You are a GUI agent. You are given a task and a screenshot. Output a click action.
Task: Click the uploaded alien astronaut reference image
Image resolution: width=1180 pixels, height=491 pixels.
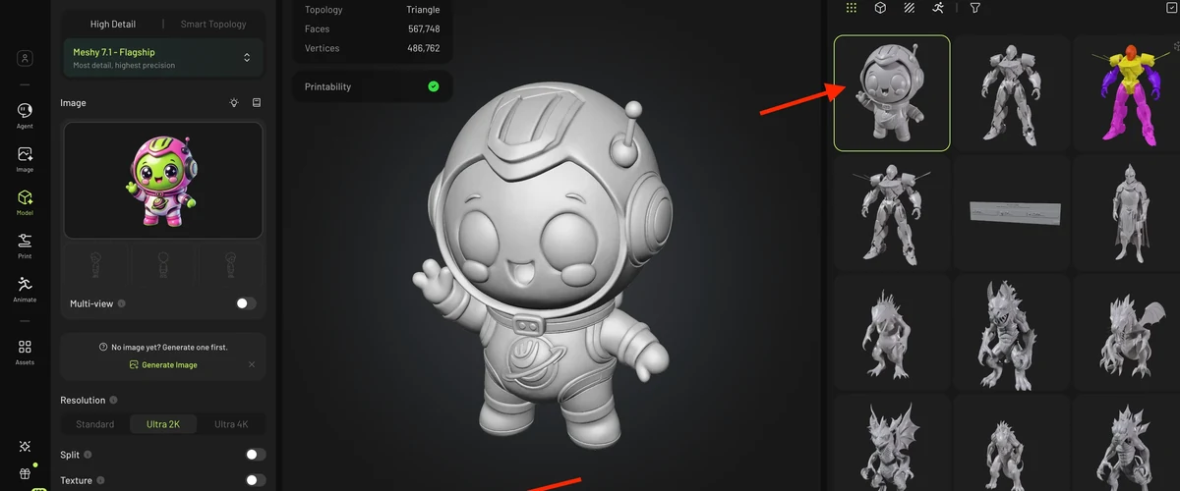(x=162, y=180)
